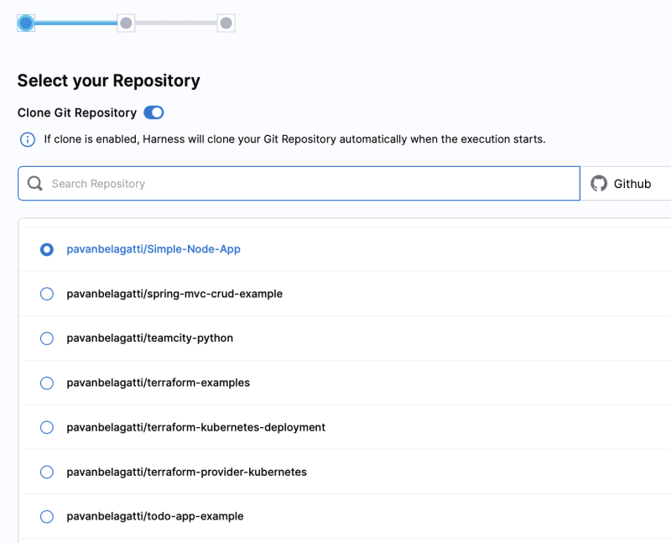The image size is (671, 543).
Task: Click the GitHub octocat icon
Action: pyautogui.click(x=599, y=183)
